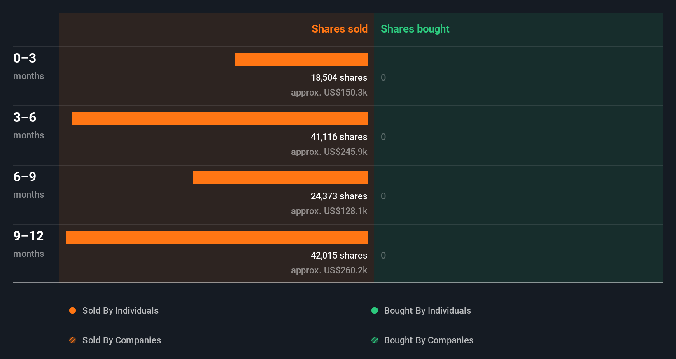Click the 41,116 shares value
Viewport: 676px width, 359px height.
tap(339, 137)
